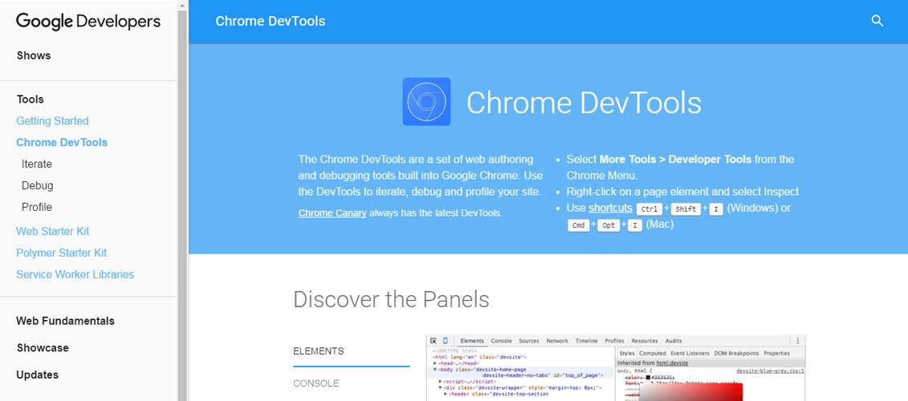Click Profiles tab in DevTools screenshot
Viewport: 908px width, 401px height.
pyautogui.click(x=614, y=341)
